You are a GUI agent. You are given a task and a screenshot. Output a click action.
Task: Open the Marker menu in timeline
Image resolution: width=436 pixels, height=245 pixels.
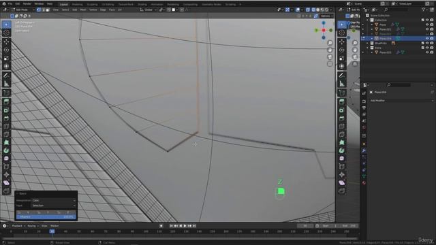(54, 226)
